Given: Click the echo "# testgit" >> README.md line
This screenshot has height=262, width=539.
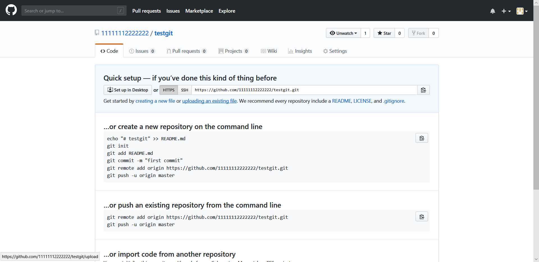Looking at the screenshot, I should click(x=146, y=139).
